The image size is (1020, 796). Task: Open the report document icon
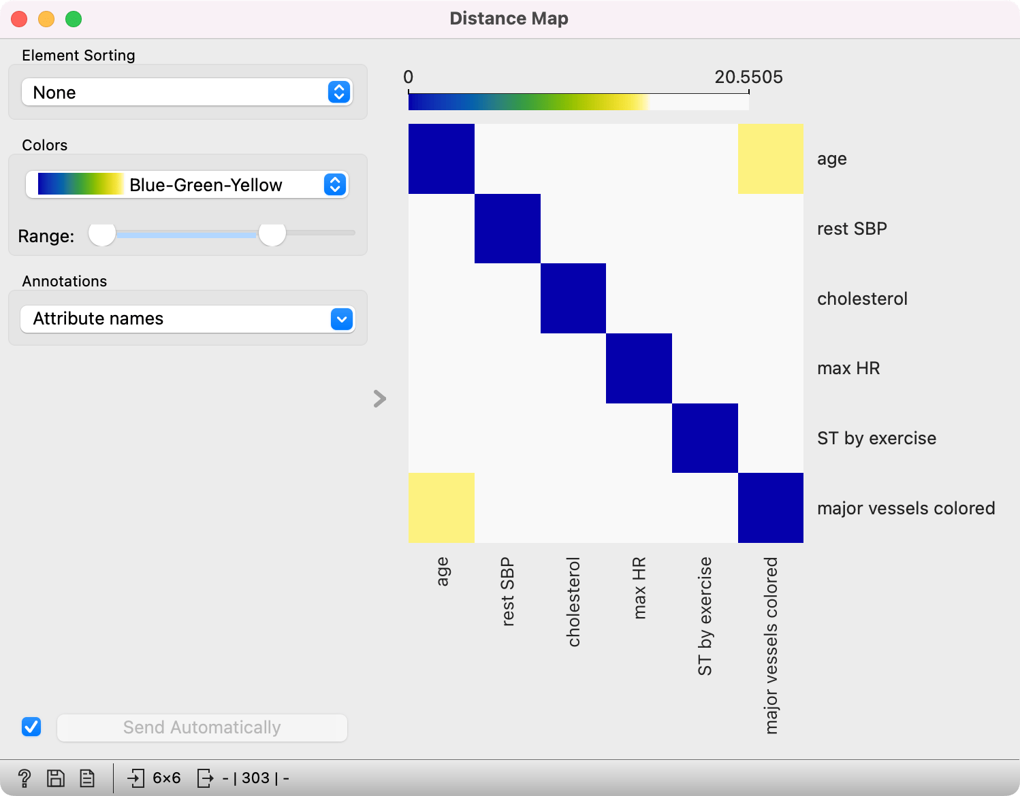[87, 778]
